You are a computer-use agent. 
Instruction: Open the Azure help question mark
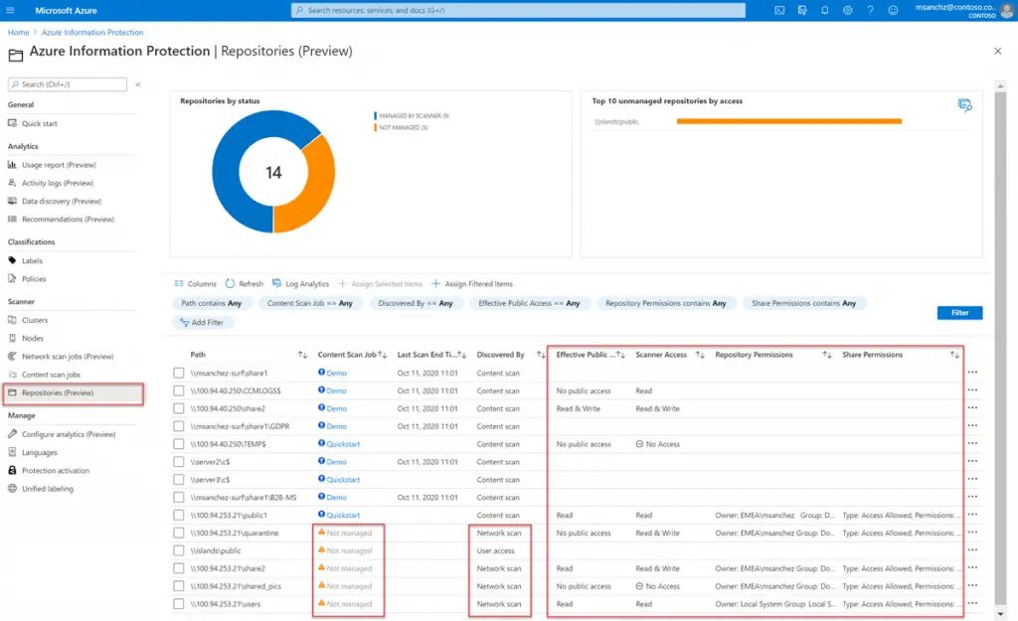point(871,11)
